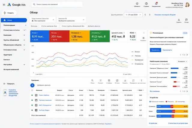Click the red Показы scorecard tile

pos(59,36)
